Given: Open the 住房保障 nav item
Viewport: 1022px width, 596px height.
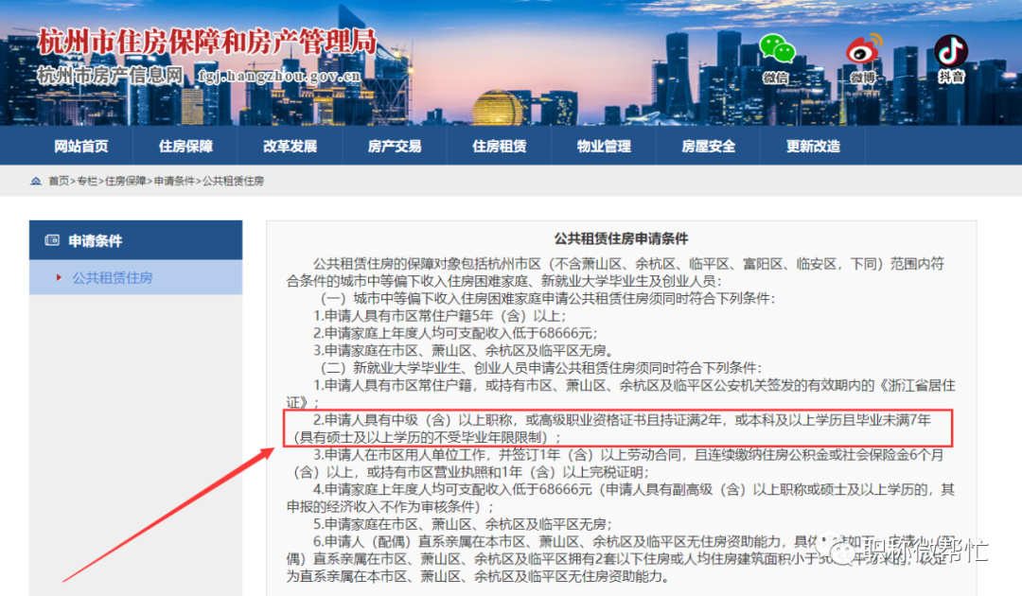Looking at the screenshot, I should tap(185, 146).
